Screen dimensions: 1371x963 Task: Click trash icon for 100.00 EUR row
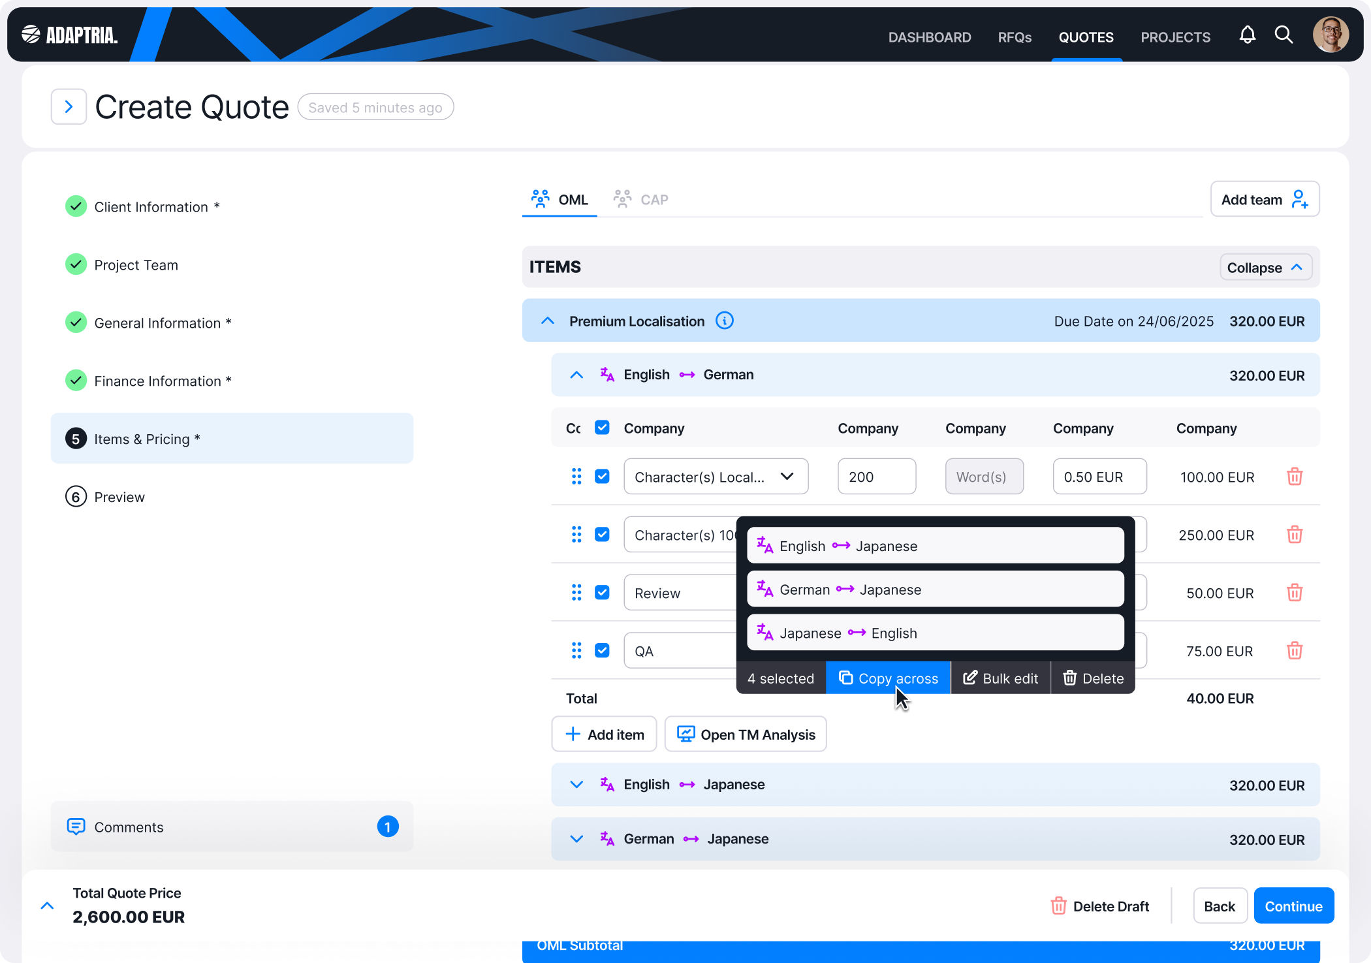click(1294, 477)
